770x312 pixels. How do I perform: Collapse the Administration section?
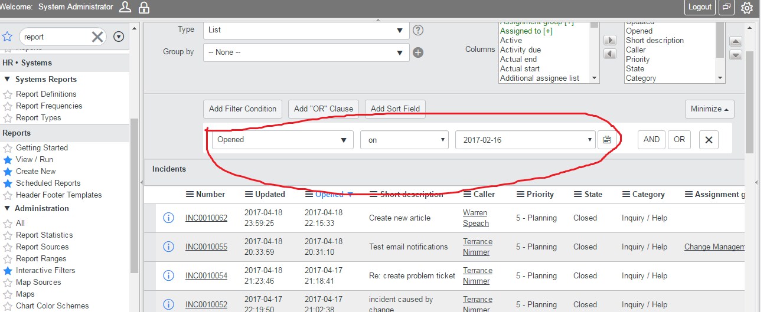point(7,209)
